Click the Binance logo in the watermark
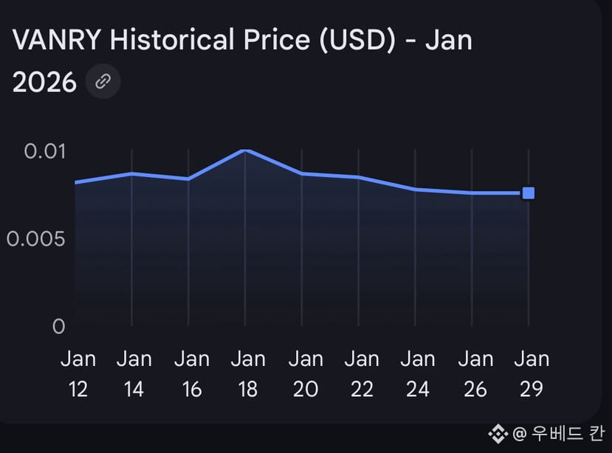 pyautogui.click(x=498, y=433)
